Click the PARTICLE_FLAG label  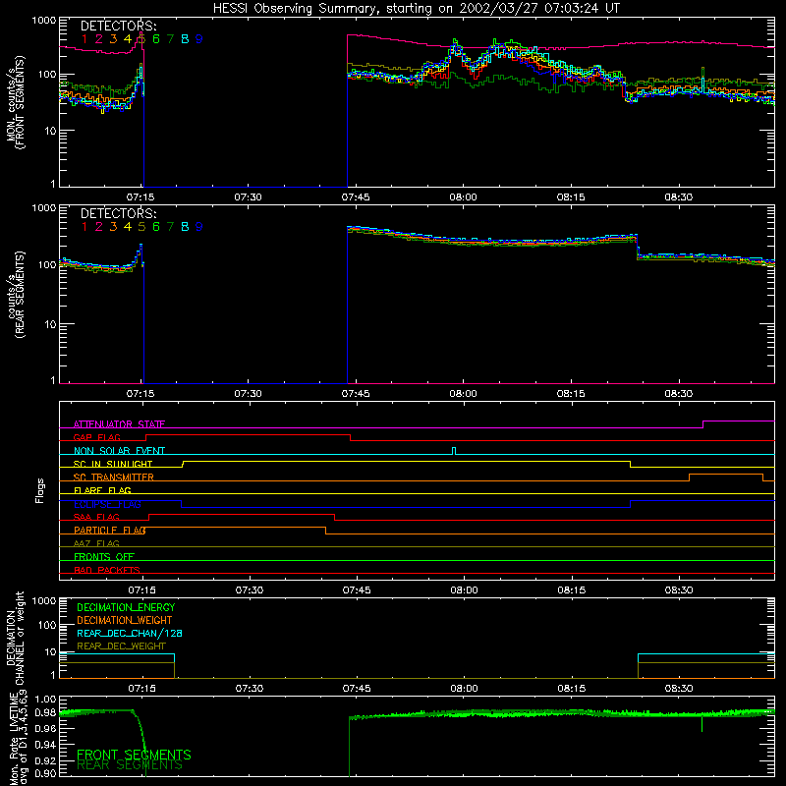tap(110, 531)
